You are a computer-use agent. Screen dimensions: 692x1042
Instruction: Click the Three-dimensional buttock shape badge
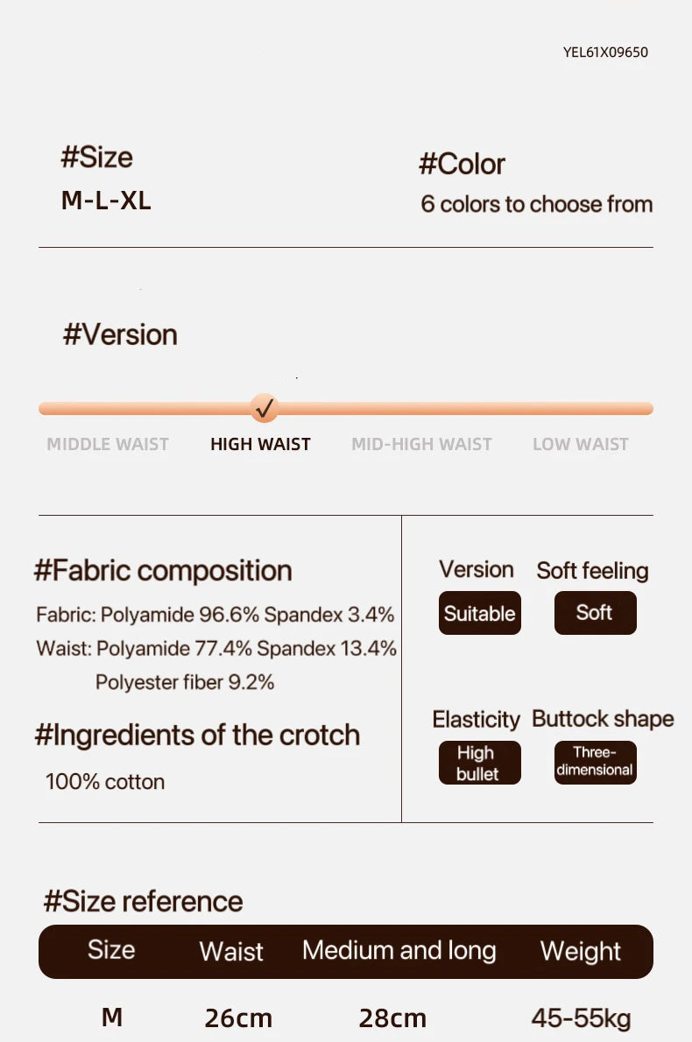(x=596, y=763)
